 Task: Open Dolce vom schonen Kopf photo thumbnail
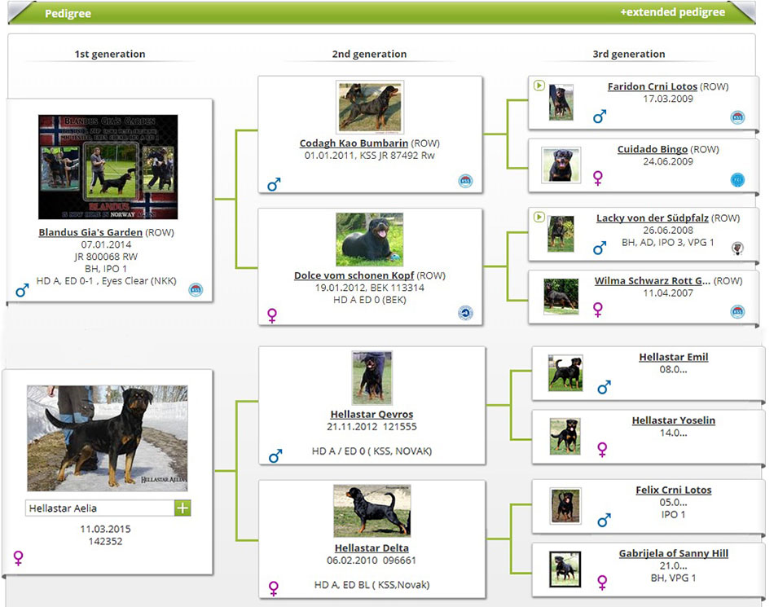pos(369,240)
